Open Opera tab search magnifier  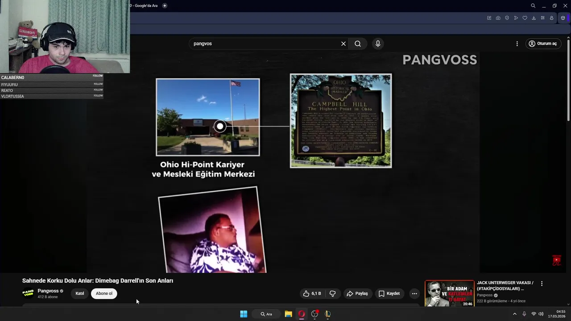click(533, 6)
